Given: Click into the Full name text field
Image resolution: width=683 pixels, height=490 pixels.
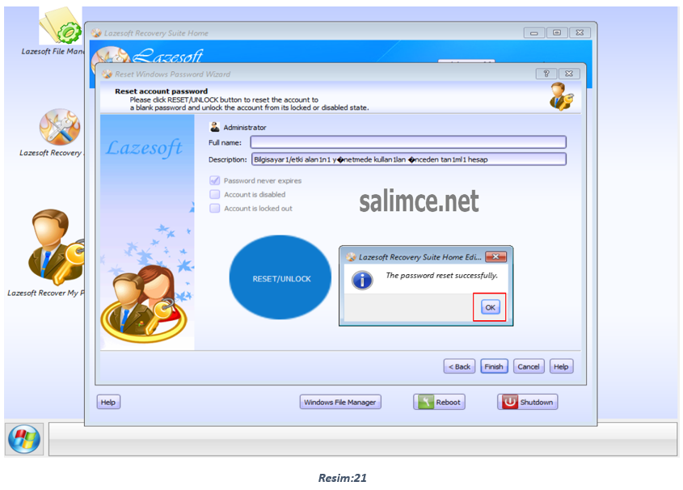Looking at the screenshot, I should coord(408,142).
